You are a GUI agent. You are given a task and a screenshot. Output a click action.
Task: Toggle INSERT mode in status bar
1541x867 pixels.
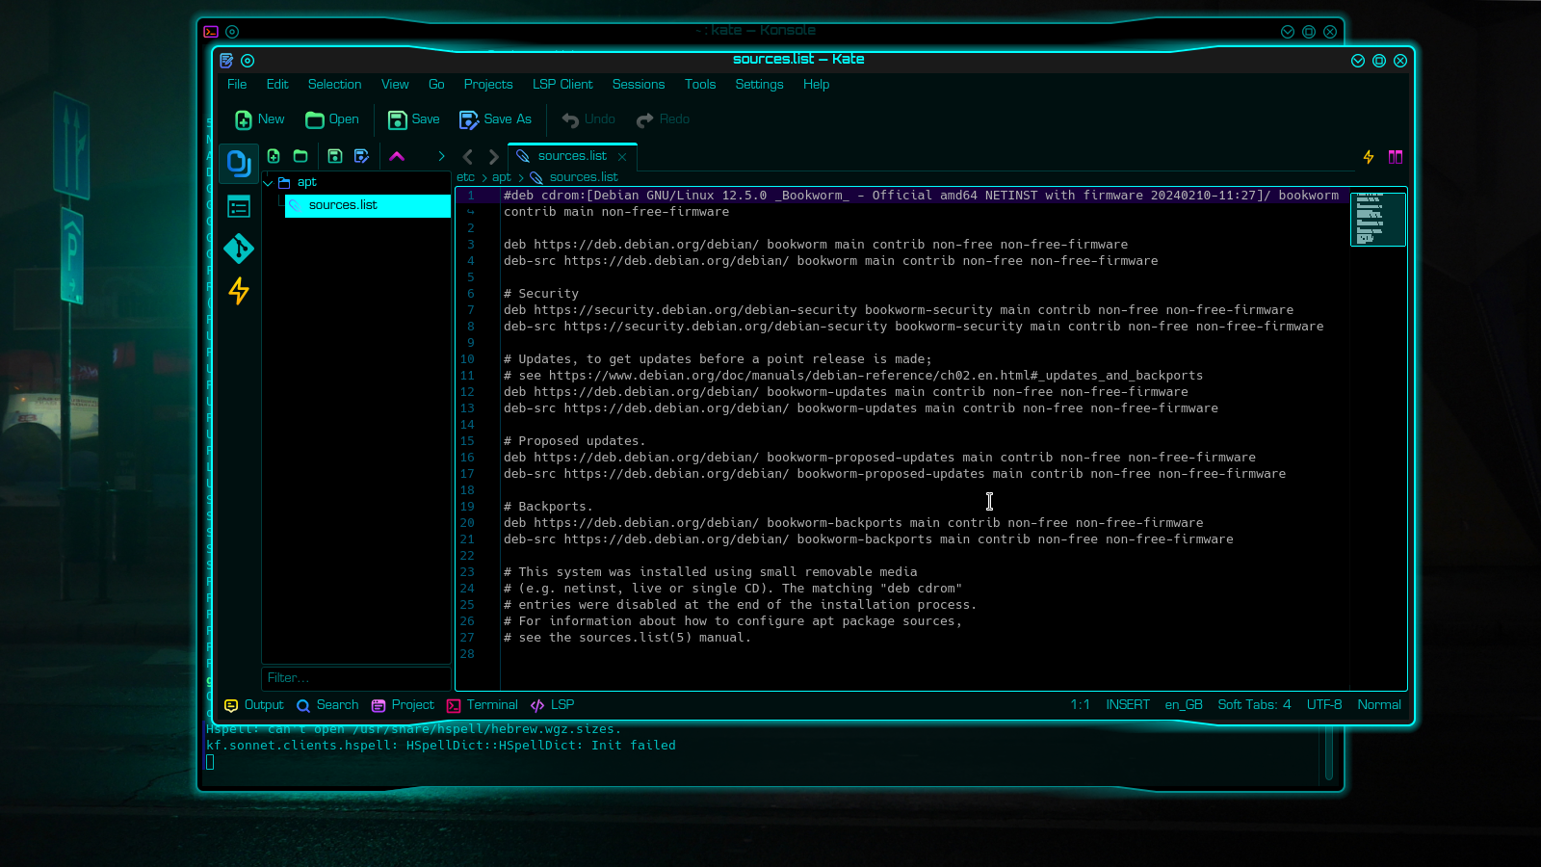(1128, 705)
